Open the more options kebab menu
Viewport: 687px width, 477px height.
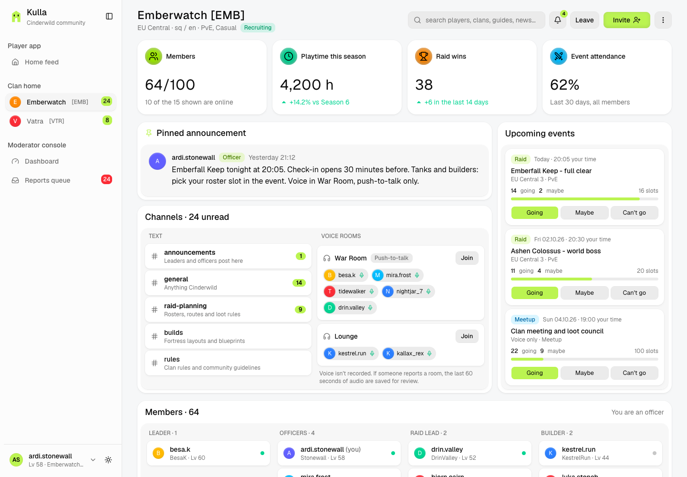point(663,20)
